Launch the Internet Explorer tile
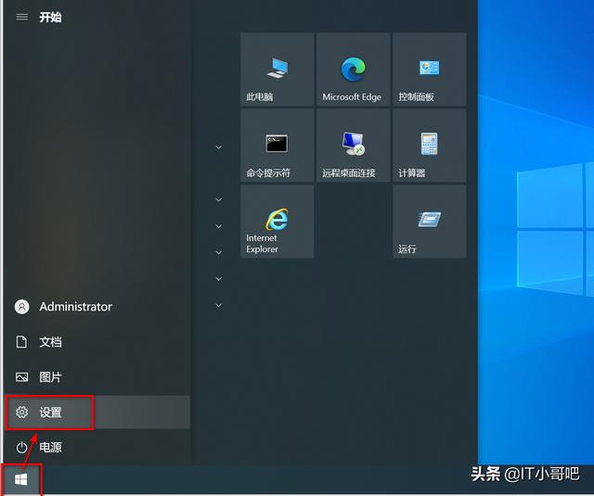 (x=277, y=222)
